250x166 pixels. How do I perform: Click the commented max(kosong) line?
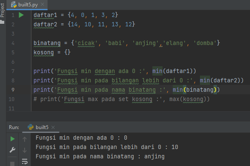point(121,99)
